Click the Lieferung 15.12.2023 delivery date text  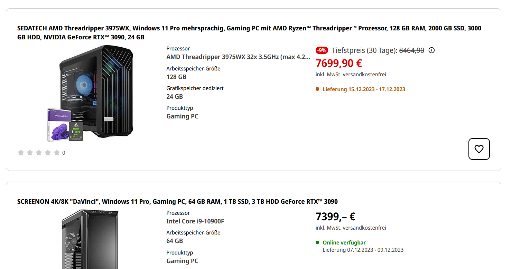[364, 89]
